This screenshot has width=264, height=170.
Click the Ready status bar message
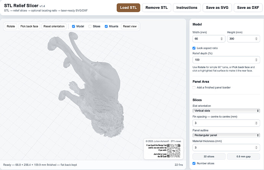pyautogui.click(x=40, y=165)
